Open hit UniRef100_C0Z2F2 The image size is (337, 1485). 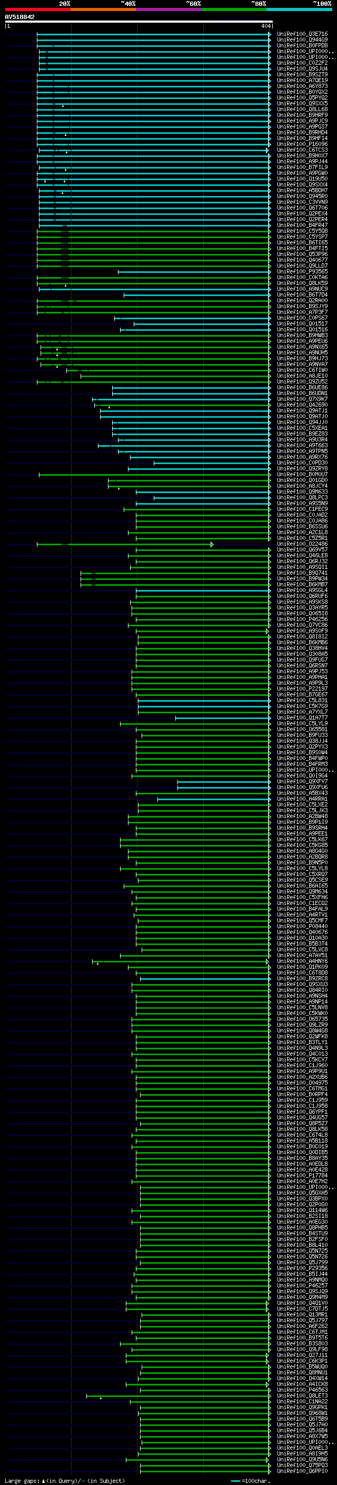point(302,63)
